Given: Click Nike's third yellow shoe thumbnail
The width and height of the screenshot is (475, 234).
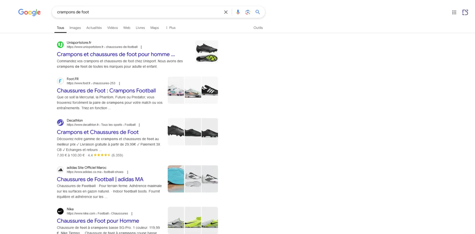Looking at the screenshot, I should point(210,220).
